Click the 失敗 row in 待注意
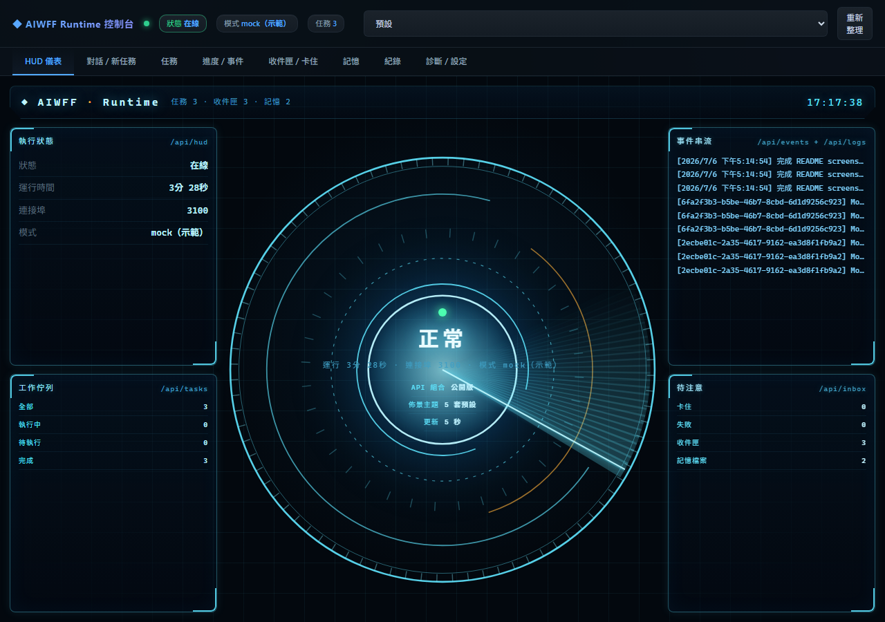The width and height of the screenshot is (885, 622). 771,425
